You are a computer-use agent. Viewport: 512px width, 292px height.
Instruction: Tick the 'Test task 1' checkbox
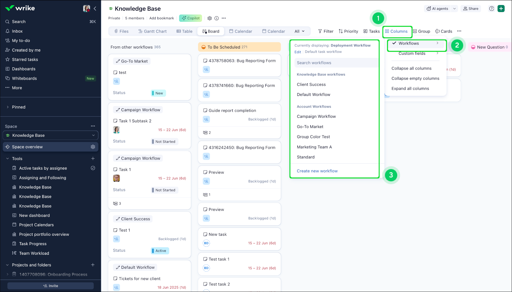(205, 259)
